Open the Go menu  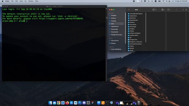coord(26,1)
